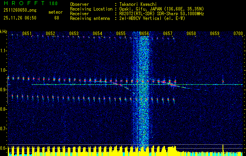Click the date stamp 25.11.26 06:50
The image size is (246, 156).
coord(20,18)
